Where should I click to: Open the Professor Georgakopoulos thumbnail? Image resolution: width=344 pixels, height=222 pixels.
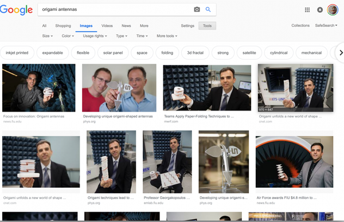point(167,162)
